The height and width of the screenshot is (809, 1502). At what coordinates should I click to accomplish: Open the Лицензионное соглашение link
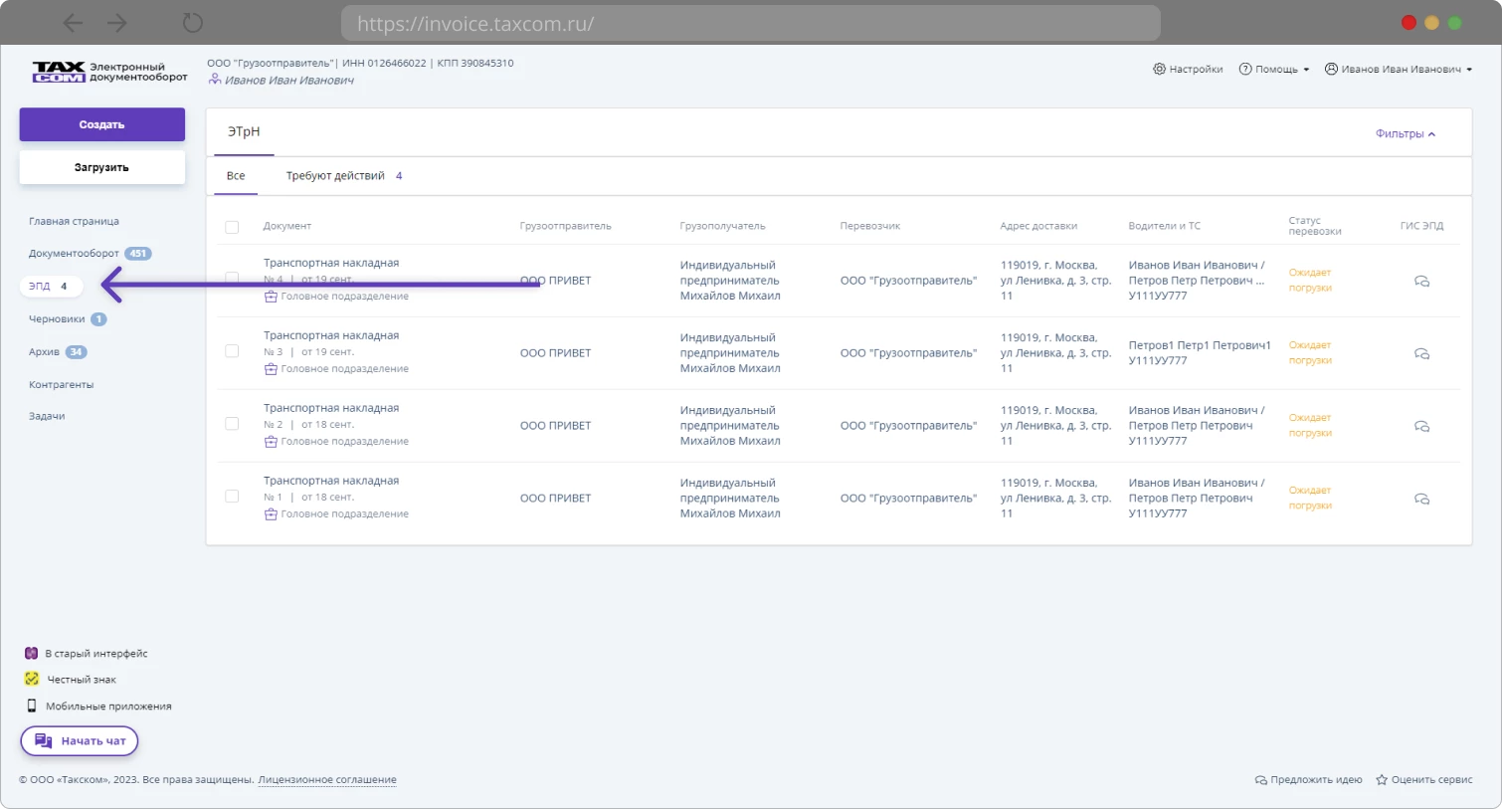[x=326, y=780]
